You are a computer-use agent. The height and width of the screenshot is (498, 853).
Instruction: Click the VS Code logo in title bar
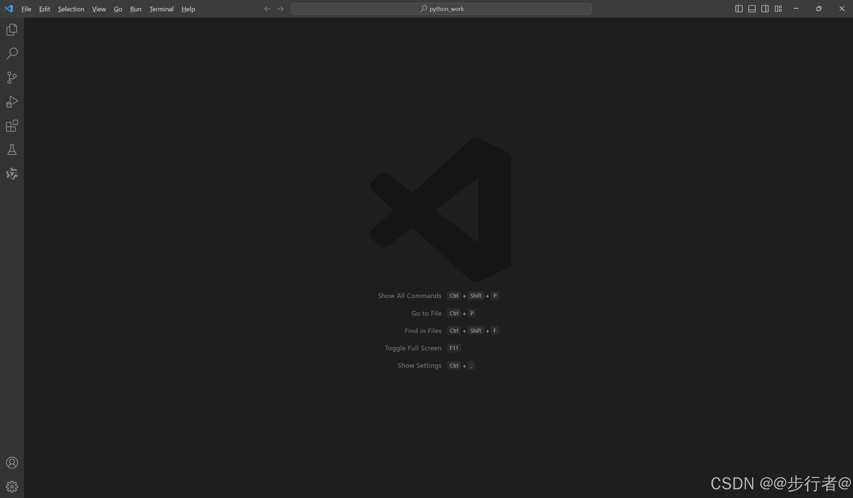click(x=9, y=9)
